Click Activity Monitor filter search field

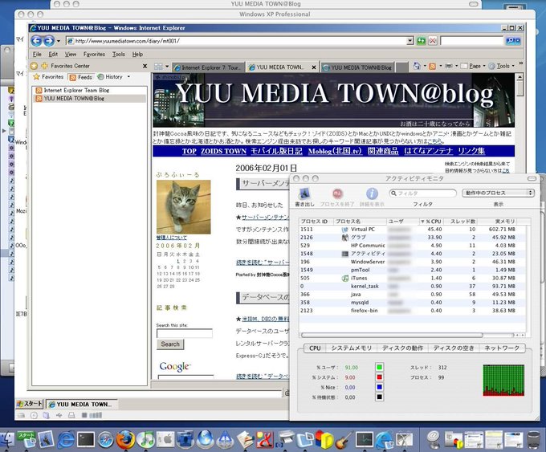[422, 193]
